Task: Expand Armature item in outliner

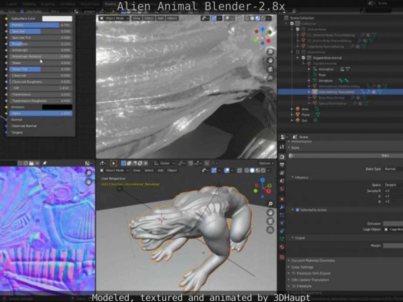Action: (309, 81)
